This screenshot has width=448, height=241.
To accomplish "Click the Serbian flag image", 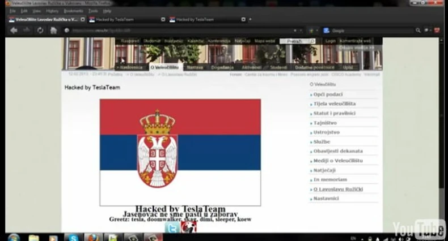I will point(180,152).
